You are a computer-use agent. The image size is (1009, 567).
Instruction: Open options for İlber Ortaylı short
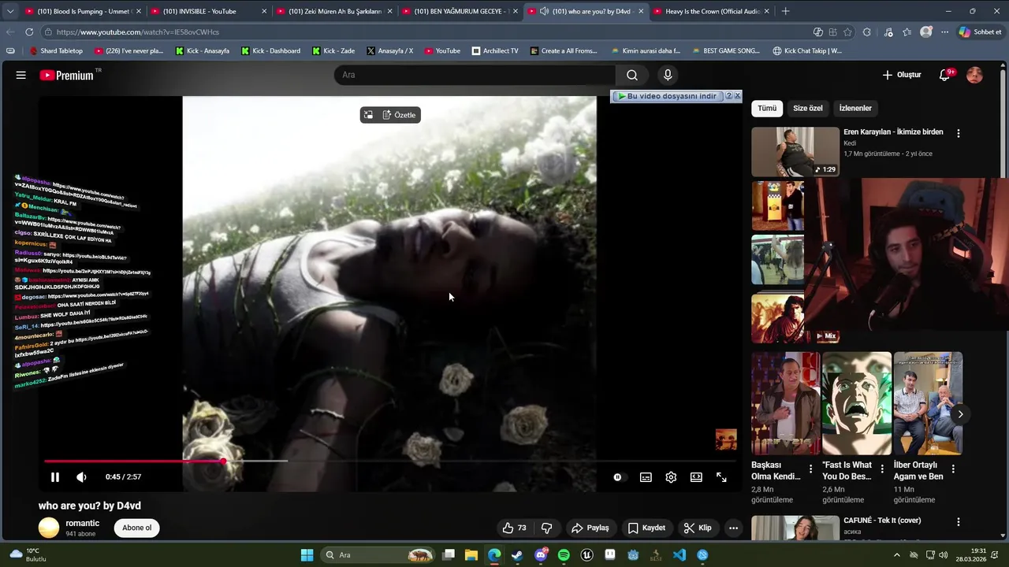(x=953, y=469)
